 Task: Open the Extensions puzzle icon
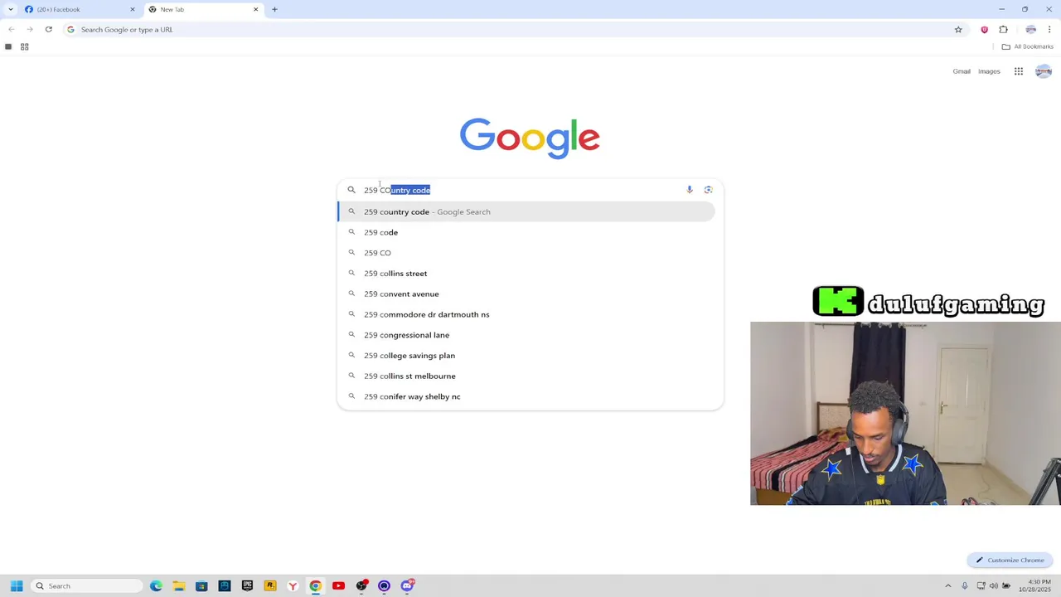click(1003, 30)
